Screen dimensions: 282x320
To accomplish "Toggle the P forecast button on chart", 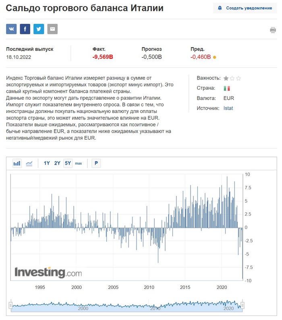I will click(x=96, y=163).
